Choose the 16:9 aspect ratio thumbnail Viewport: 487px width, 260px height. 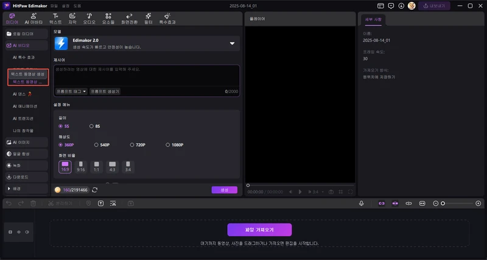point(65,167)
